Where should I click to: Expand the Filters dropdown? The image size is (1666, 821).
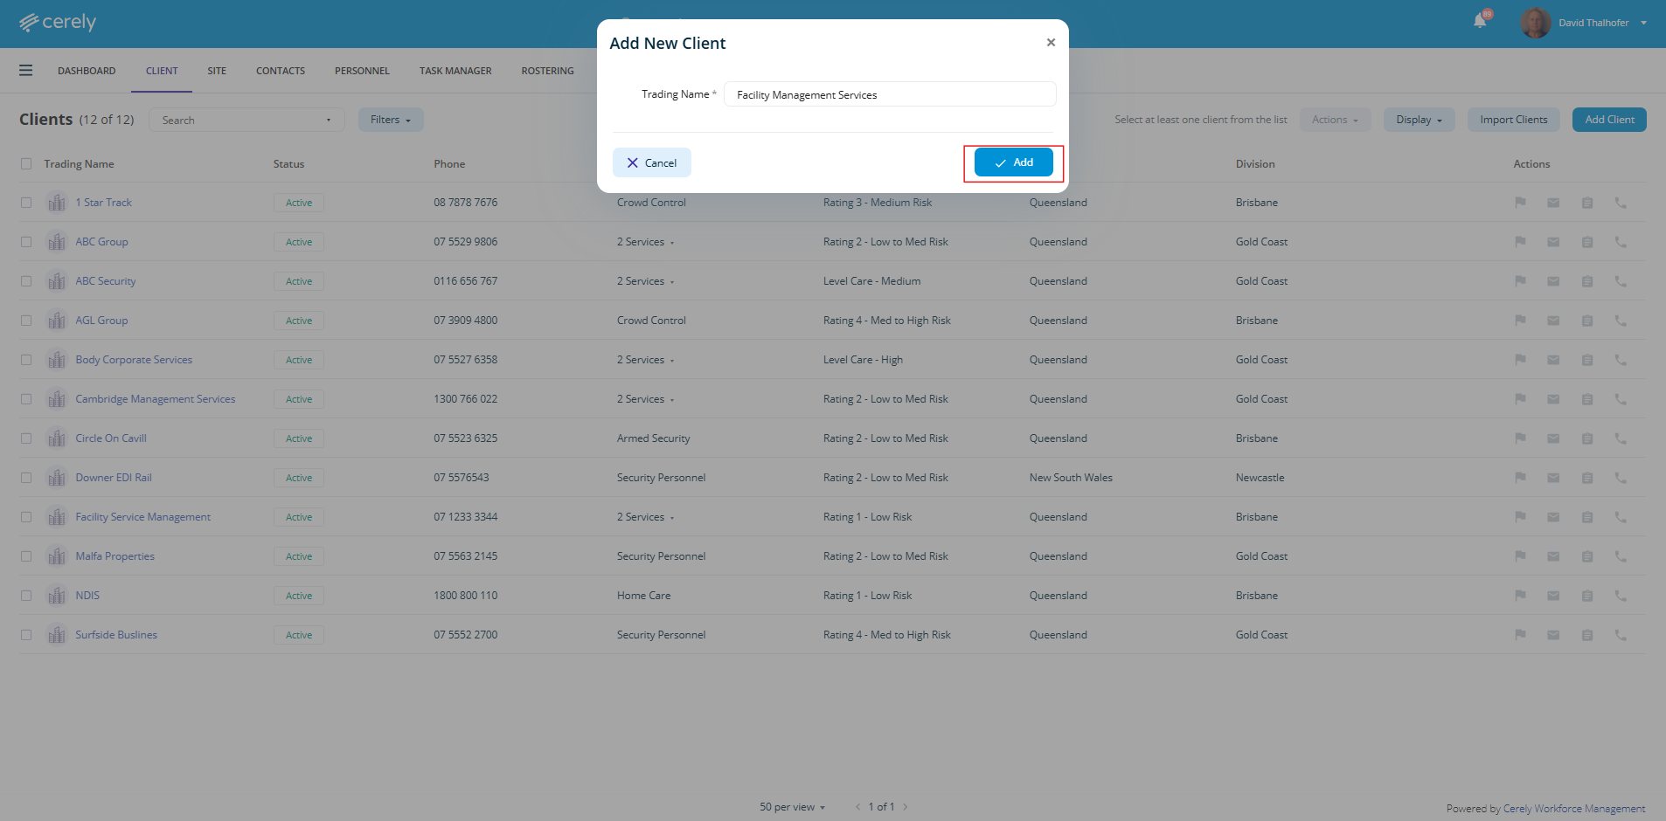(391, 120)
